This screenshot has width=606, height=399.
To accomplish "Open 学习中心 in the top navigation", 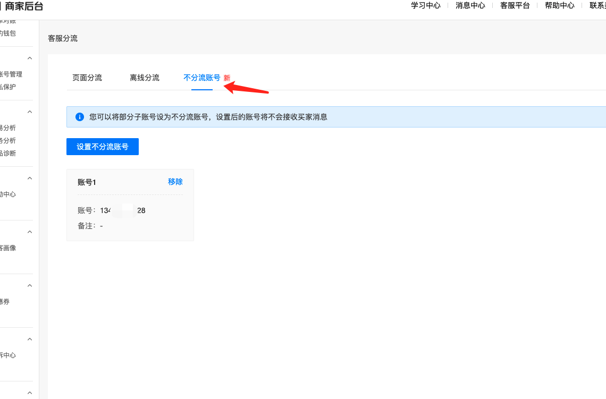I will tap(426, 5).
